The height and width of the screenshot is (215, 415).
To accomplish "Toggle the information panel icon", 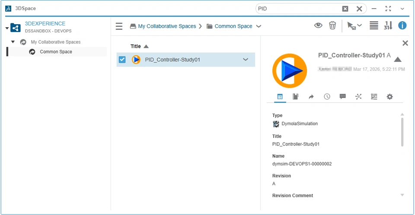I will (x=402, y=25).
